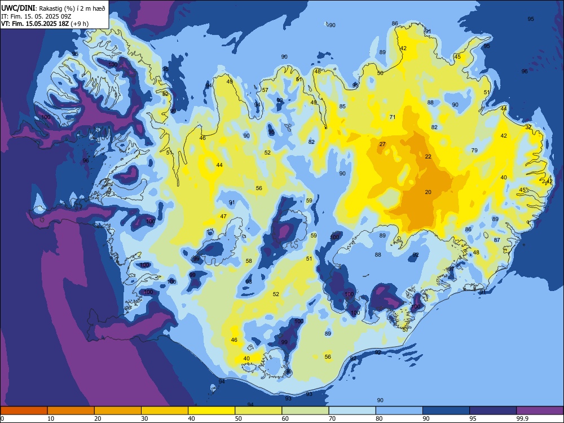Image resolution: width=564 pixels, height=423 pixels.
Task: Select the 70–80 % pale blue legend swatch
Action: (x=352, y=411)
